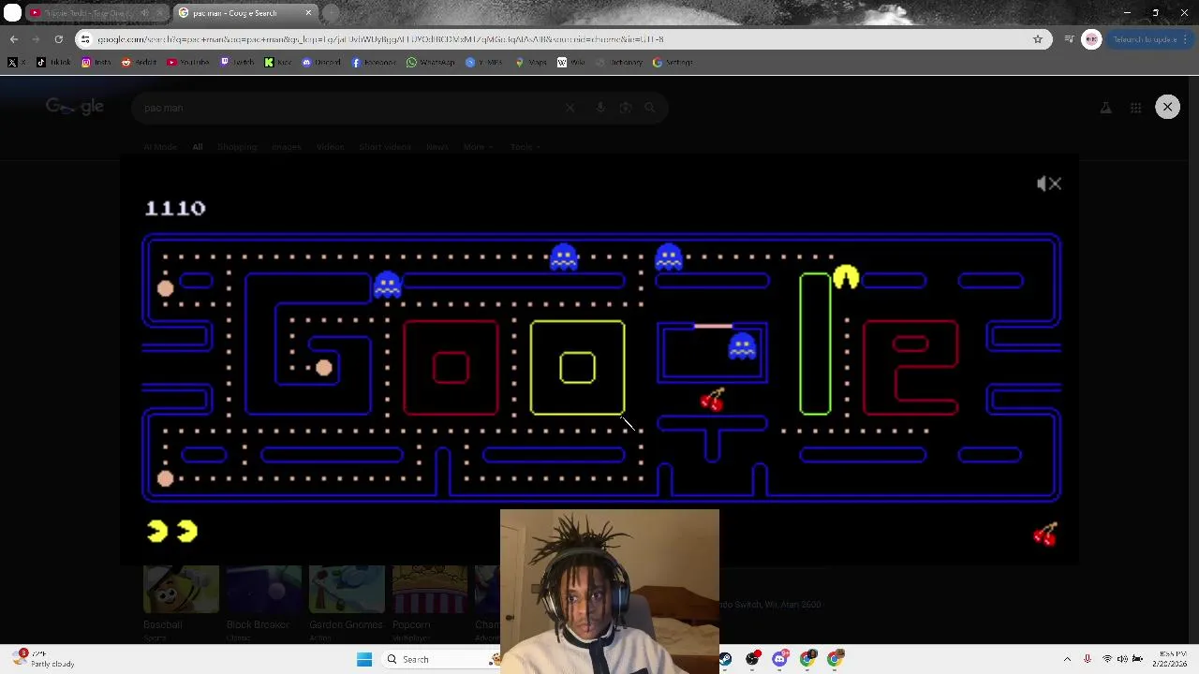Search by image with Google Lens

pos(625,108)
